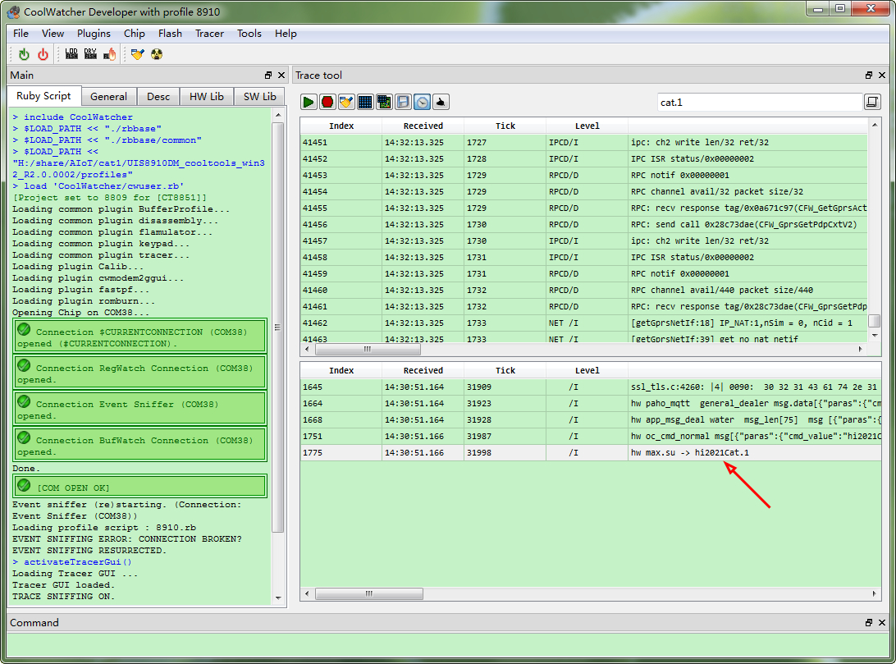Image resolution: width=896 pixels, height=664 pixels.
Task: Click the LOD FLSH icon in main toolbar
Action: click(71, 54)
